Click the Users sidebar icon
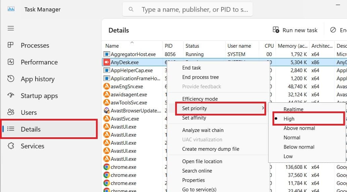The image size is (347, 192). (x=11, y=112)
